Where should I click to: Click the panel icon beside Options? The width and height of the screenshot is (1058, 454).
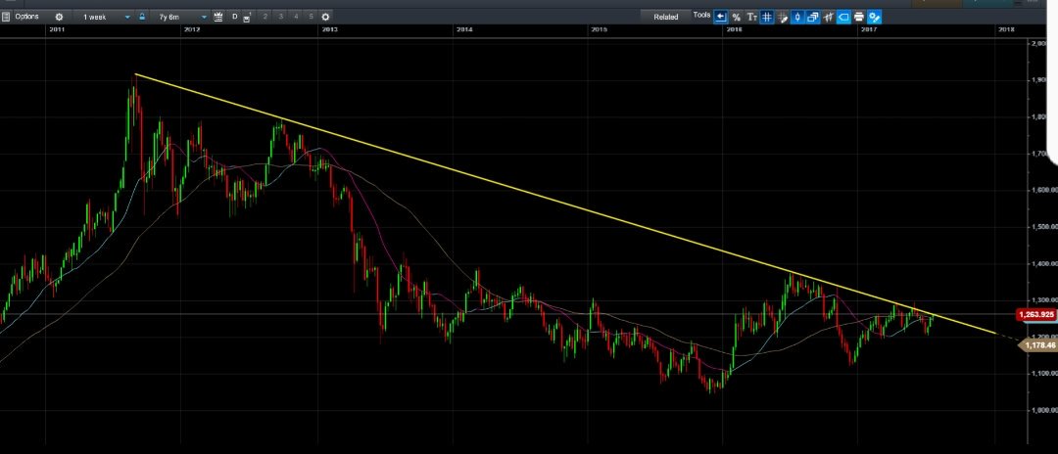(x=6, y=17)
